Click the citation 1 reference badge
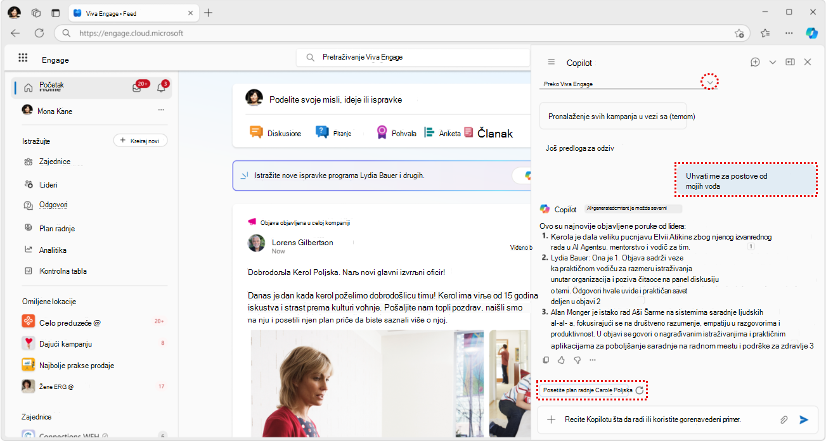The image size is (826, 441). (751, 246)
